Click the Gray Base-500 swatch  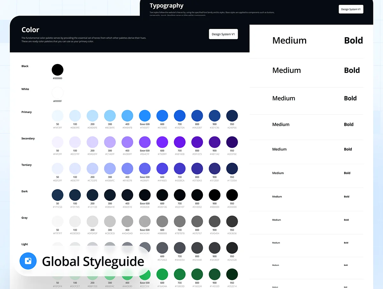pos(145,221)
